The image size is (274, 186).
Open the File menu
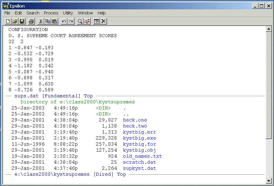7,13
